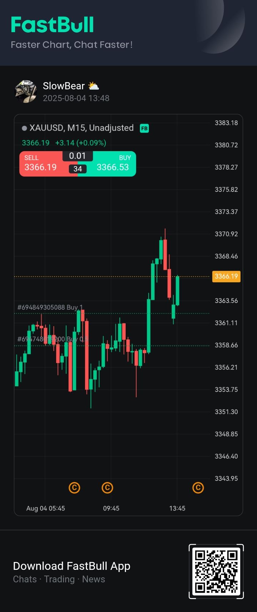Tap the Download FastBull App text
Image resolution: width=257 pixels, height=612 pixels.
point(72,566)
